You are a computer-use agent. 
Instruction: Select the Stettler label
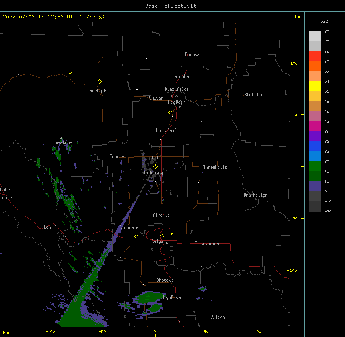tap(254, 95)
